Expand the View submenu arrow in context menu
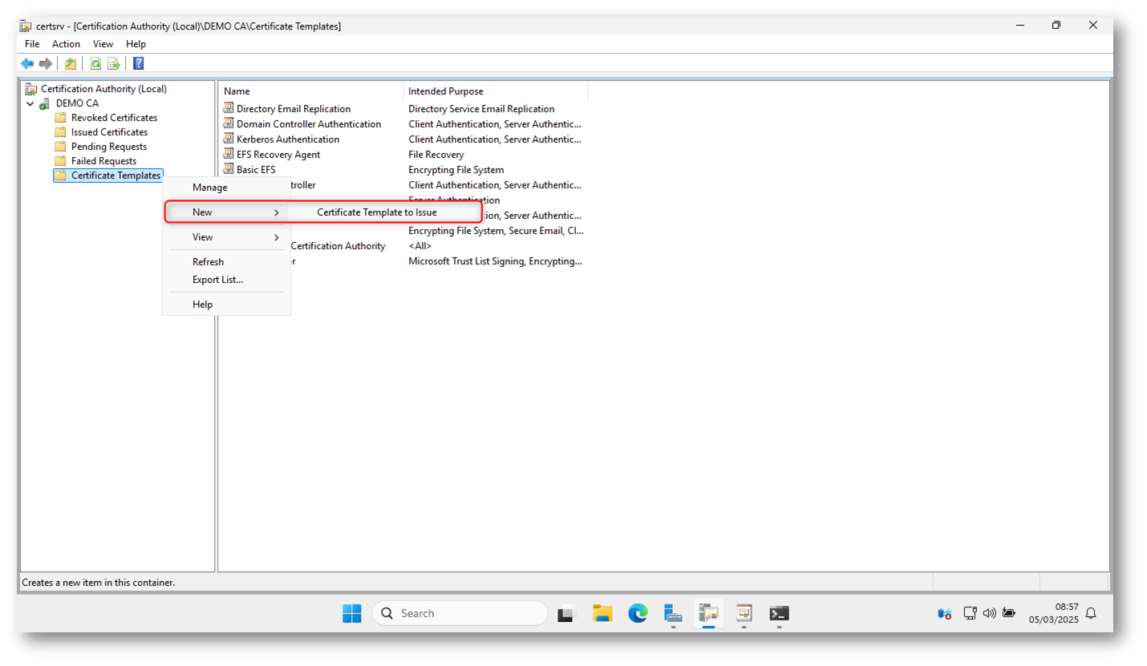Viewport: 1147px width, 666px height. coord(276,237)
